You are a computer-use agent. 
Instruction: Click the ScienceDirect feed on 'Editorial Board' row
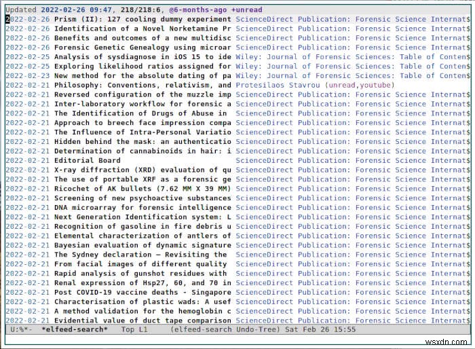coord(353,160)
